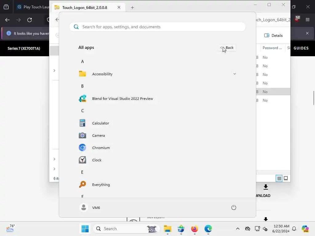Open the power options button
Image resolution: width=315 pixels, height=236 pixels.
tap(233, 207)
